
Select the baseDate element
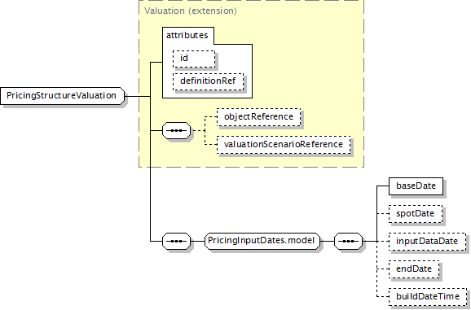(x=416, y=186)
